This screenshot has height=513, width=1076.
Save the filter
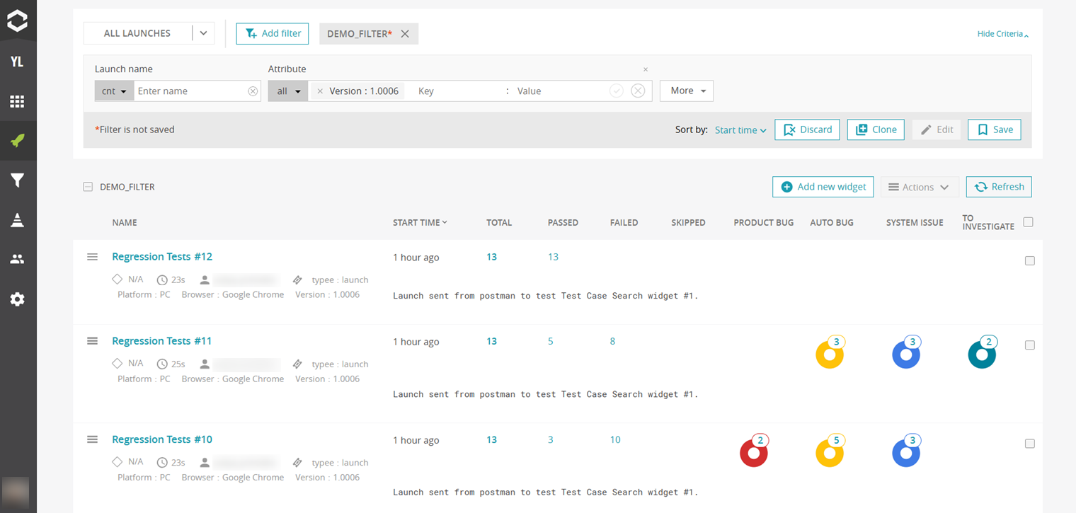pos(995,129)
